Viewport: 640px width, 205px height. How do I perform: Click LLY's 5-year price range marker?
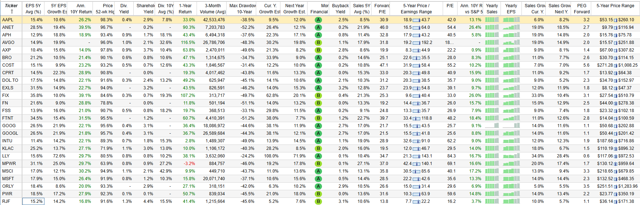point(615,156)
